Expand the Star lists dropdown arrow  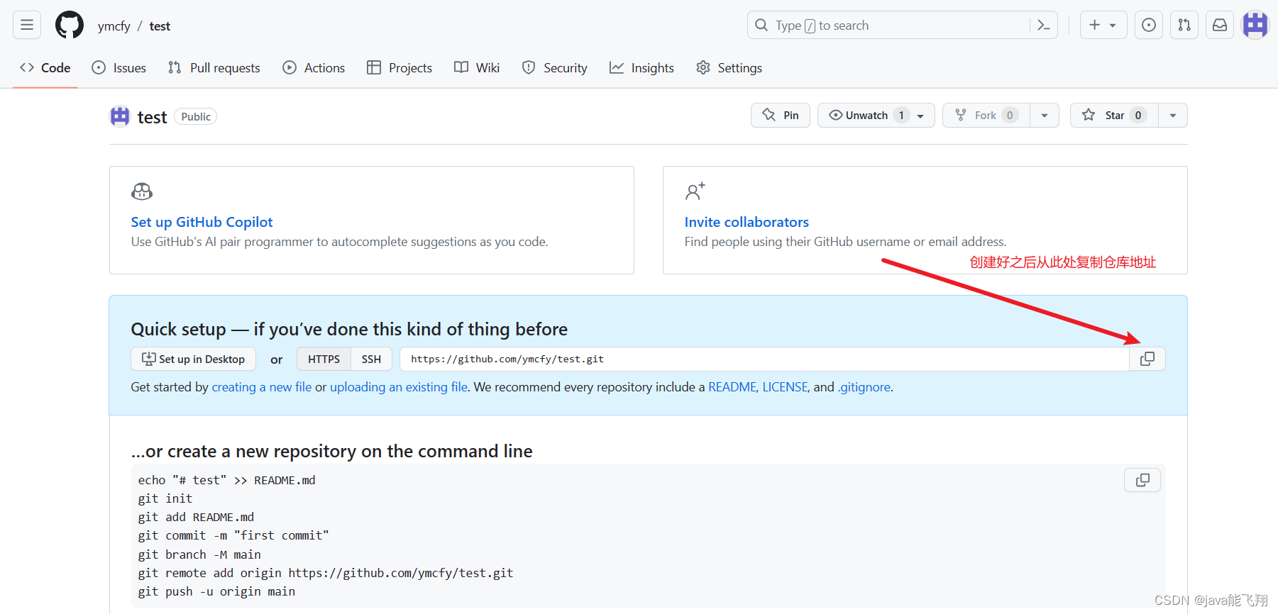point(1173,116)
